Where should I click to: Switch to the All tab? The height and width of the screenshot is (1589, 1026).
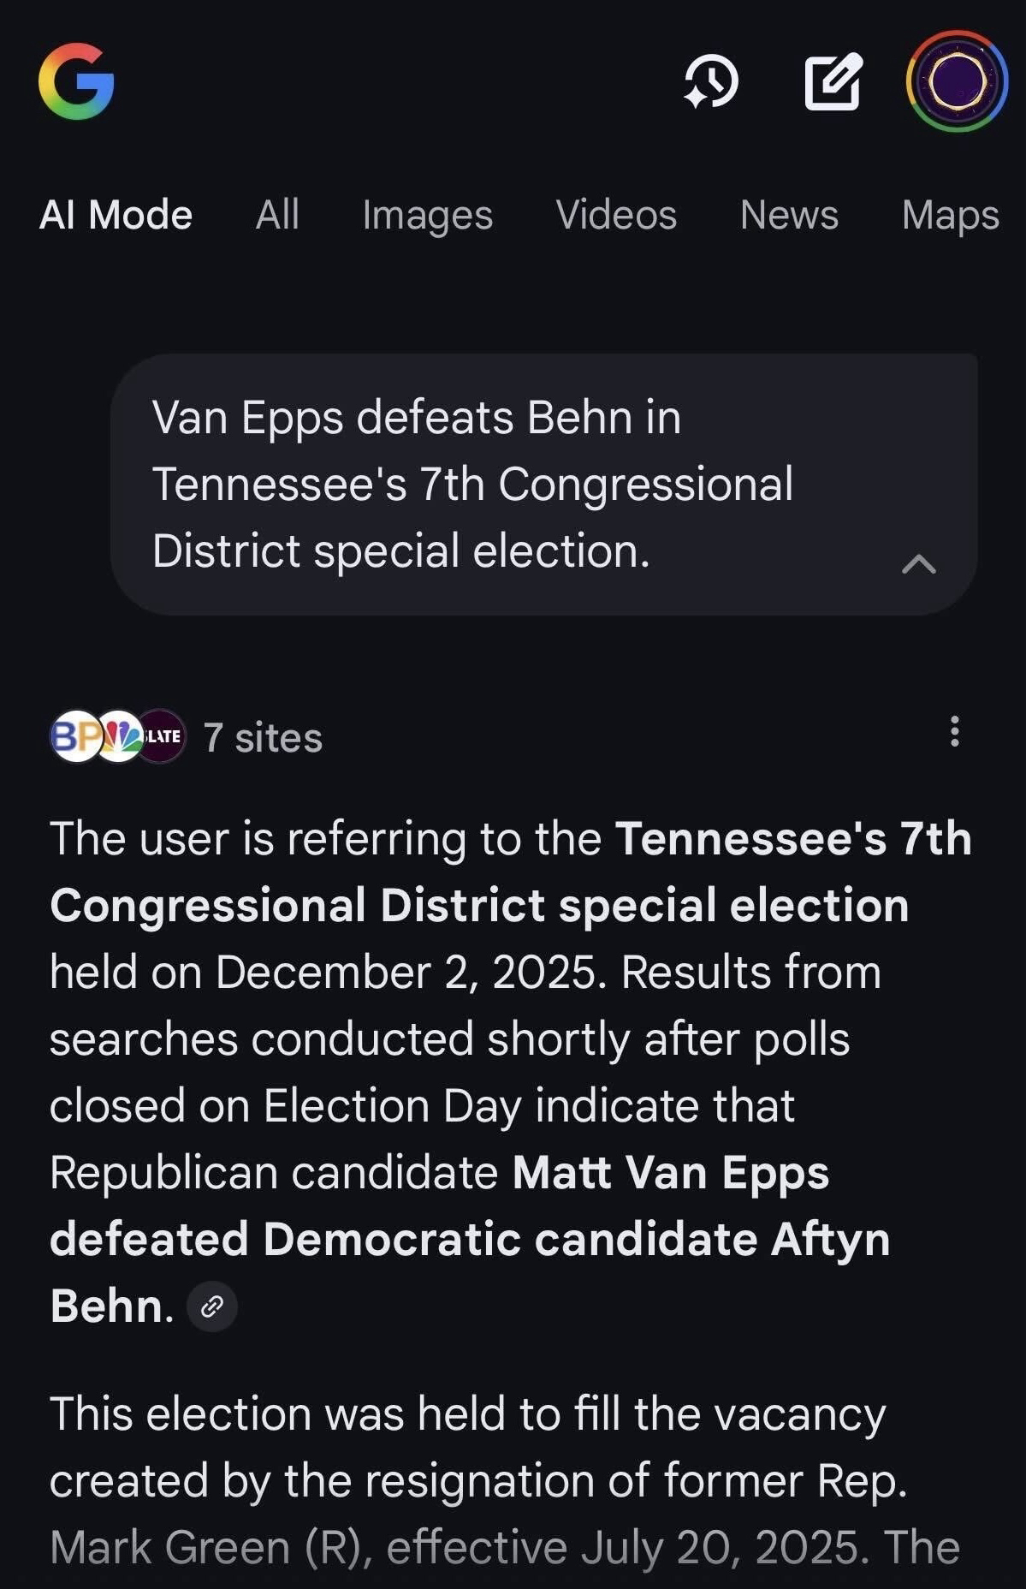[277, 215]
